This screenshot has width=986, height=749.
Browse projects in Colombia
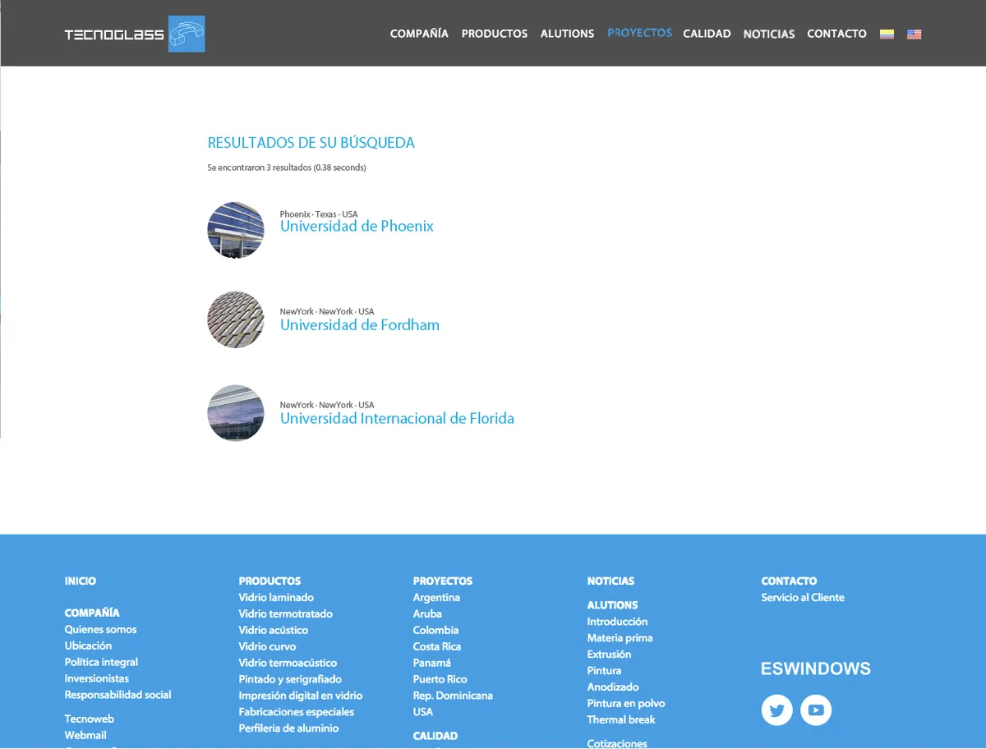(x=435, y=630)
